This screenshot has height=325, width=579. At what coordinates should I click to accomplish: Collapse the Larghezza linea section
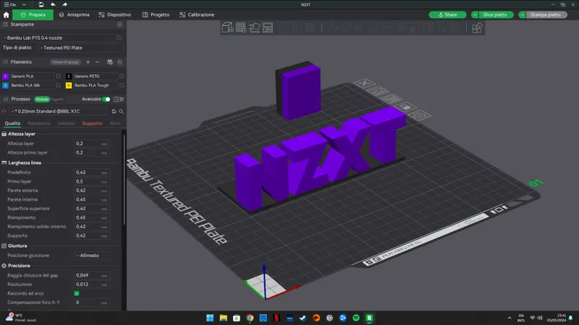25,162
